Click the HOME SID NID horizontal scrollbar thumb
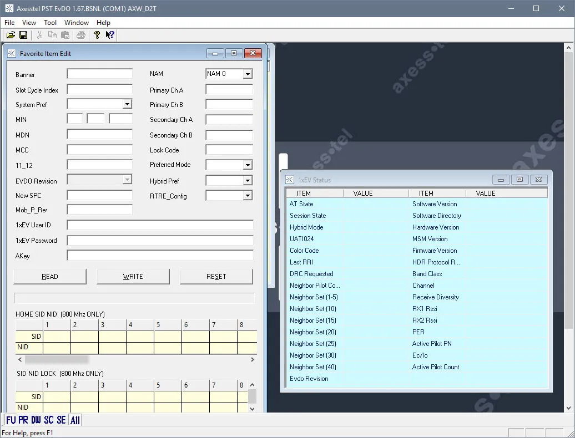This screenshot has width=575, height=438. tap(57, 360)
